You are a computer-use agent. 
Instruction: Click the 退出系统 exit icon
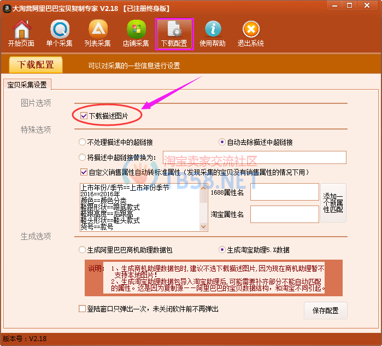point(250,30)
